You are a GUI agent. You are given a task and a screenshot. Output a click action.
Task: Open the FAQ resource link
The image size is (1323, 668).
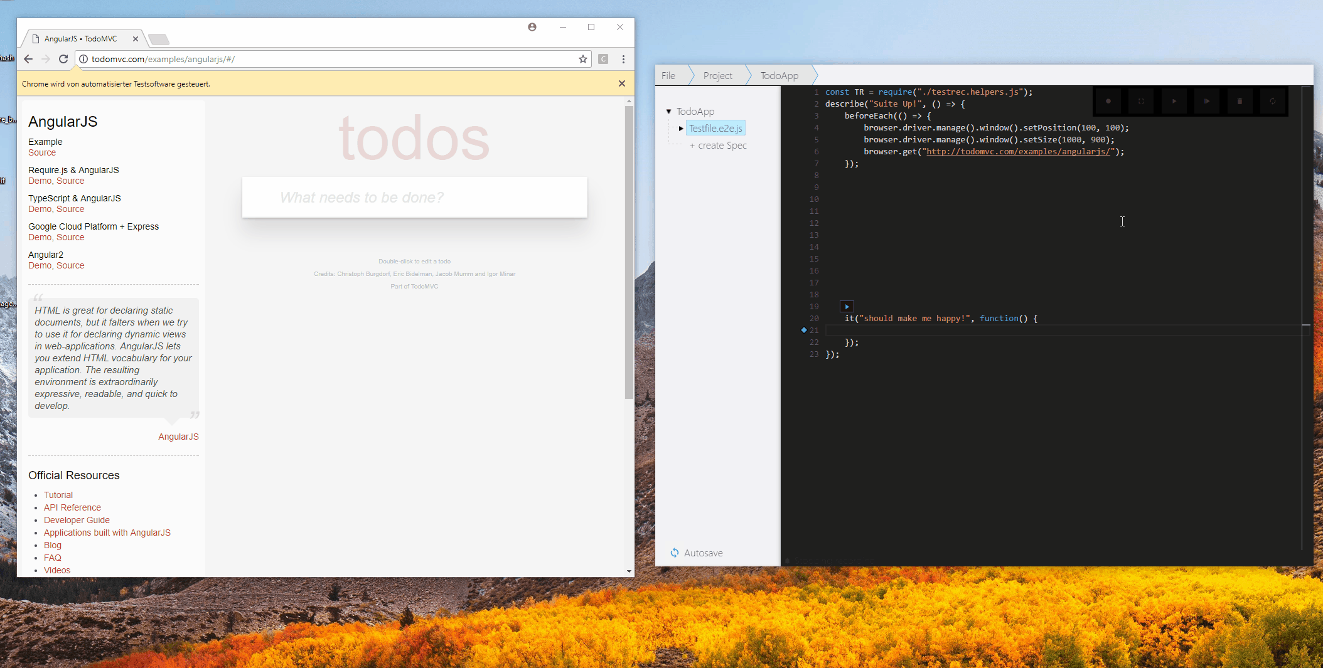point(53,558)
